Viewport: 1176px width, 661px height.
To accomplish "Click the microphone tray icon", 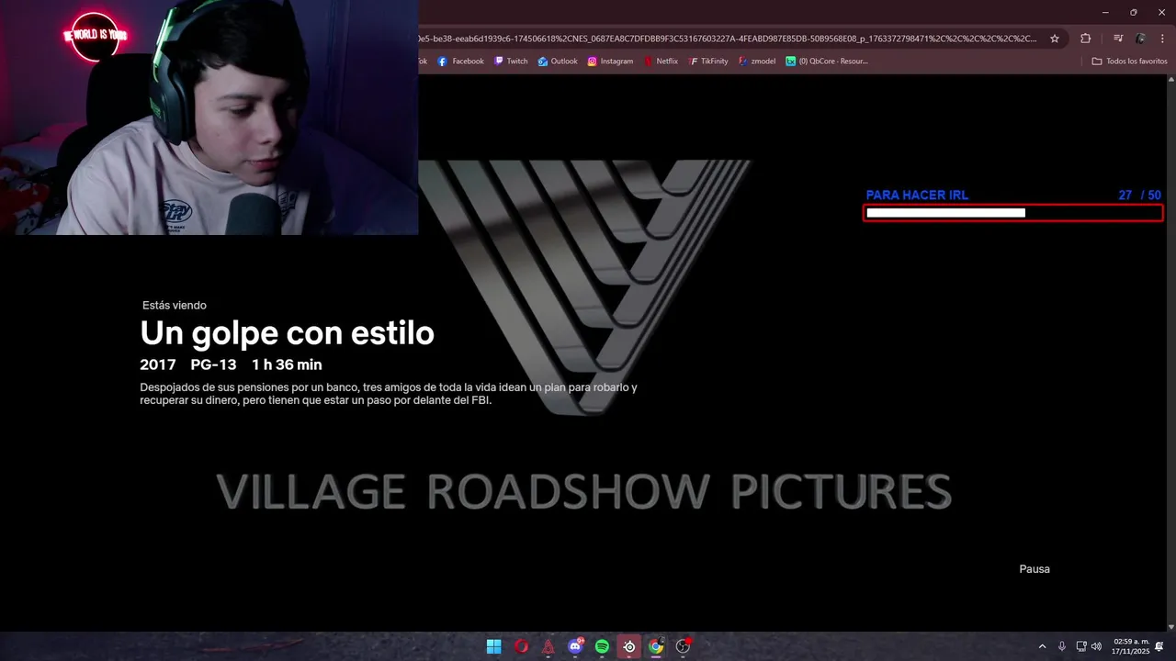I will [1062, 646].
